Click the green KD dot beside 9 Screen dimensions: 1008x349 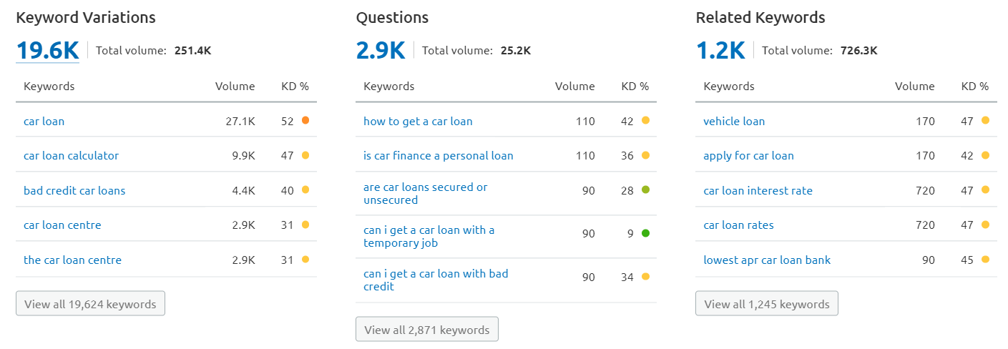point(645,233)
